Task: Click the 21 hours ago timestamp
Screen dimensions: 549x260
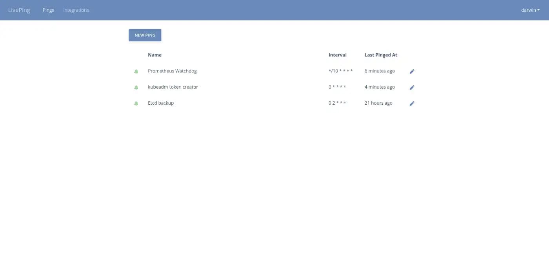Action: [378, 103]
